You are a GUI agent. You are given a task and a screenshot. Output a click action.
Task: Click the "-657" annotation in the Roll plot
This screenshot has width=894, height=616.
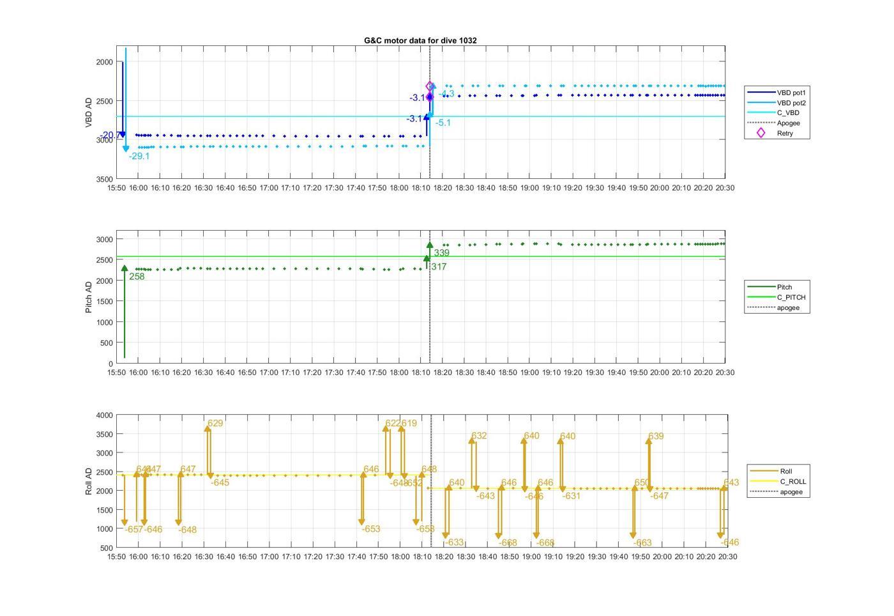pos(134,530)
